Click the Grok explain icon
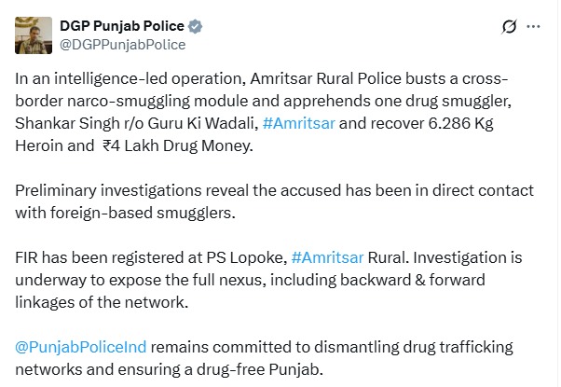 (509, 27)
